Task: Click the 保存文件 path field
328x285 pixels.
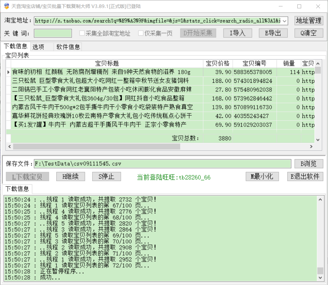Action: pyautogui.click(x=162, y=164)
